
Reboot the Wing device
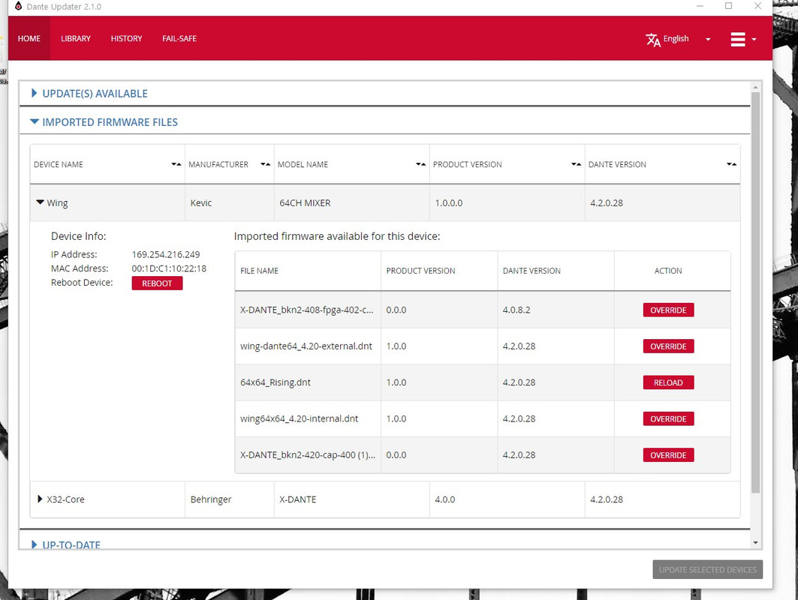(x=157, y=283)
